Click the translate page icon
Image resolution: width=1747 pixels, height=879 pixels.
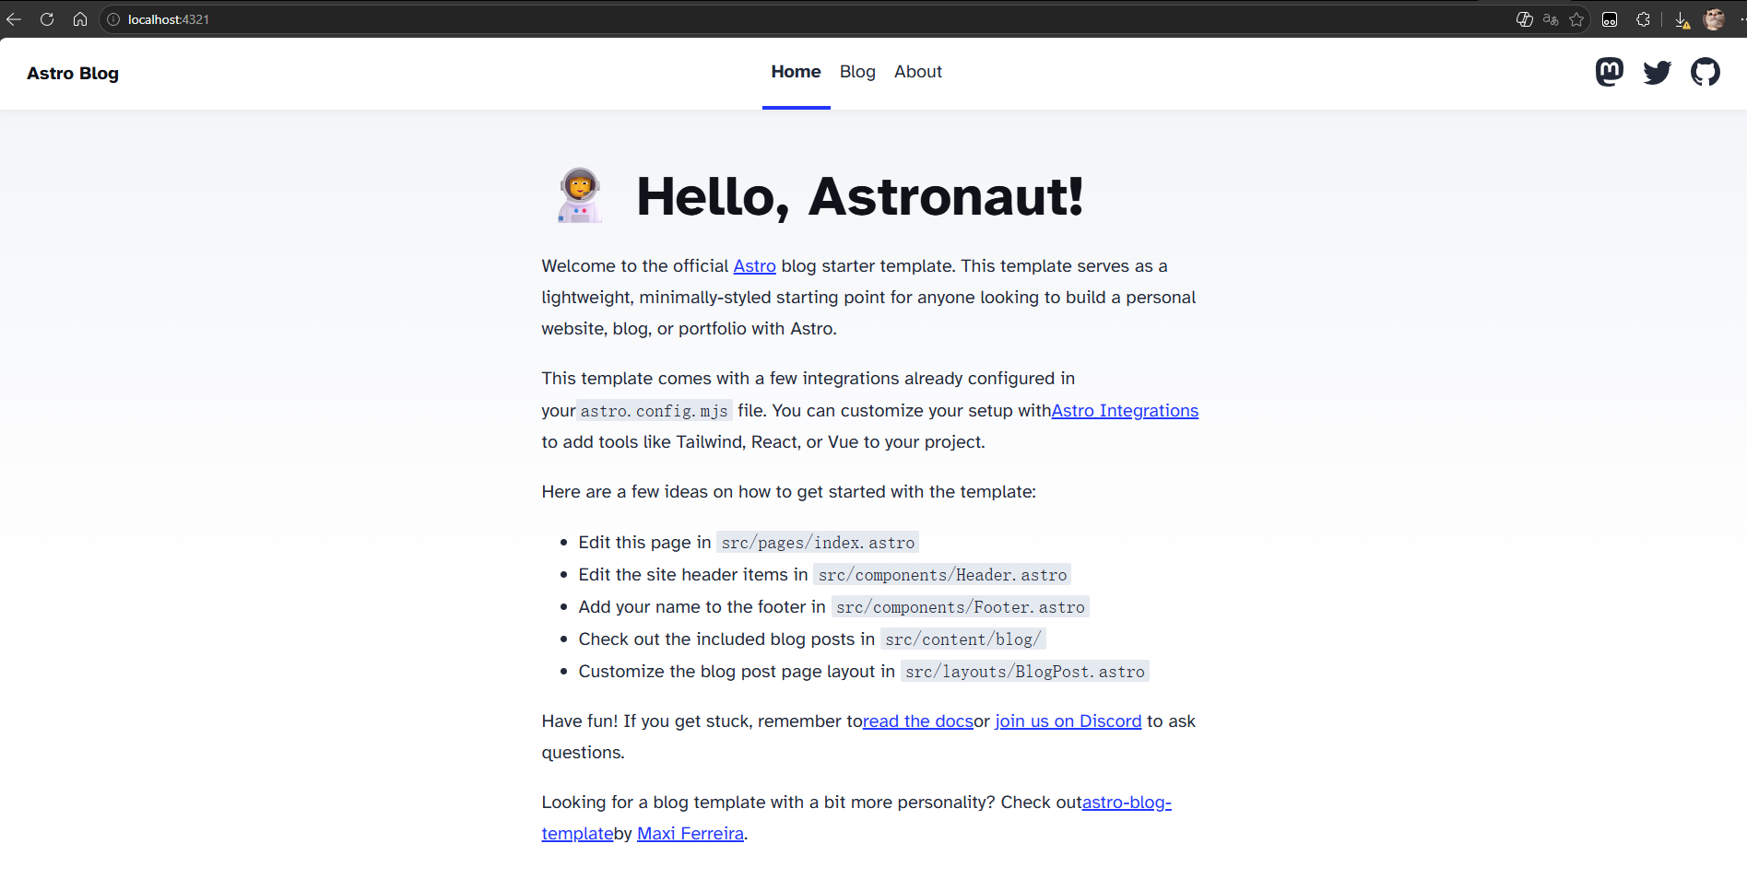coord(1551,19)
